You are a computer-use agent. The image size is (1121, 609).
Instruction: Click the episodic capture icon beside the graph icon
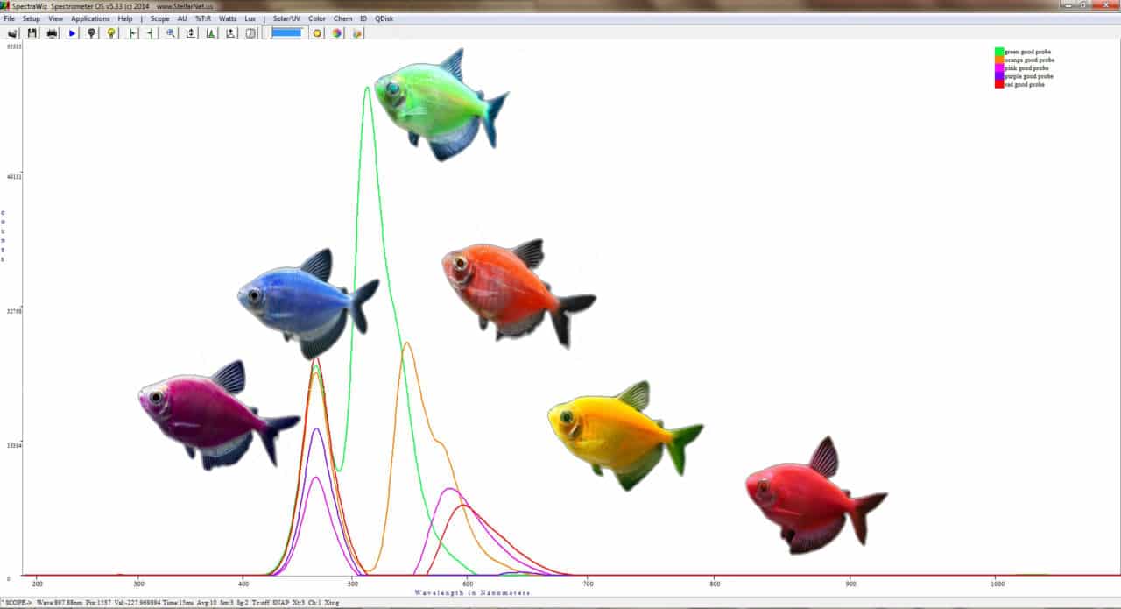pyautogui.click(x=229, y=32)
